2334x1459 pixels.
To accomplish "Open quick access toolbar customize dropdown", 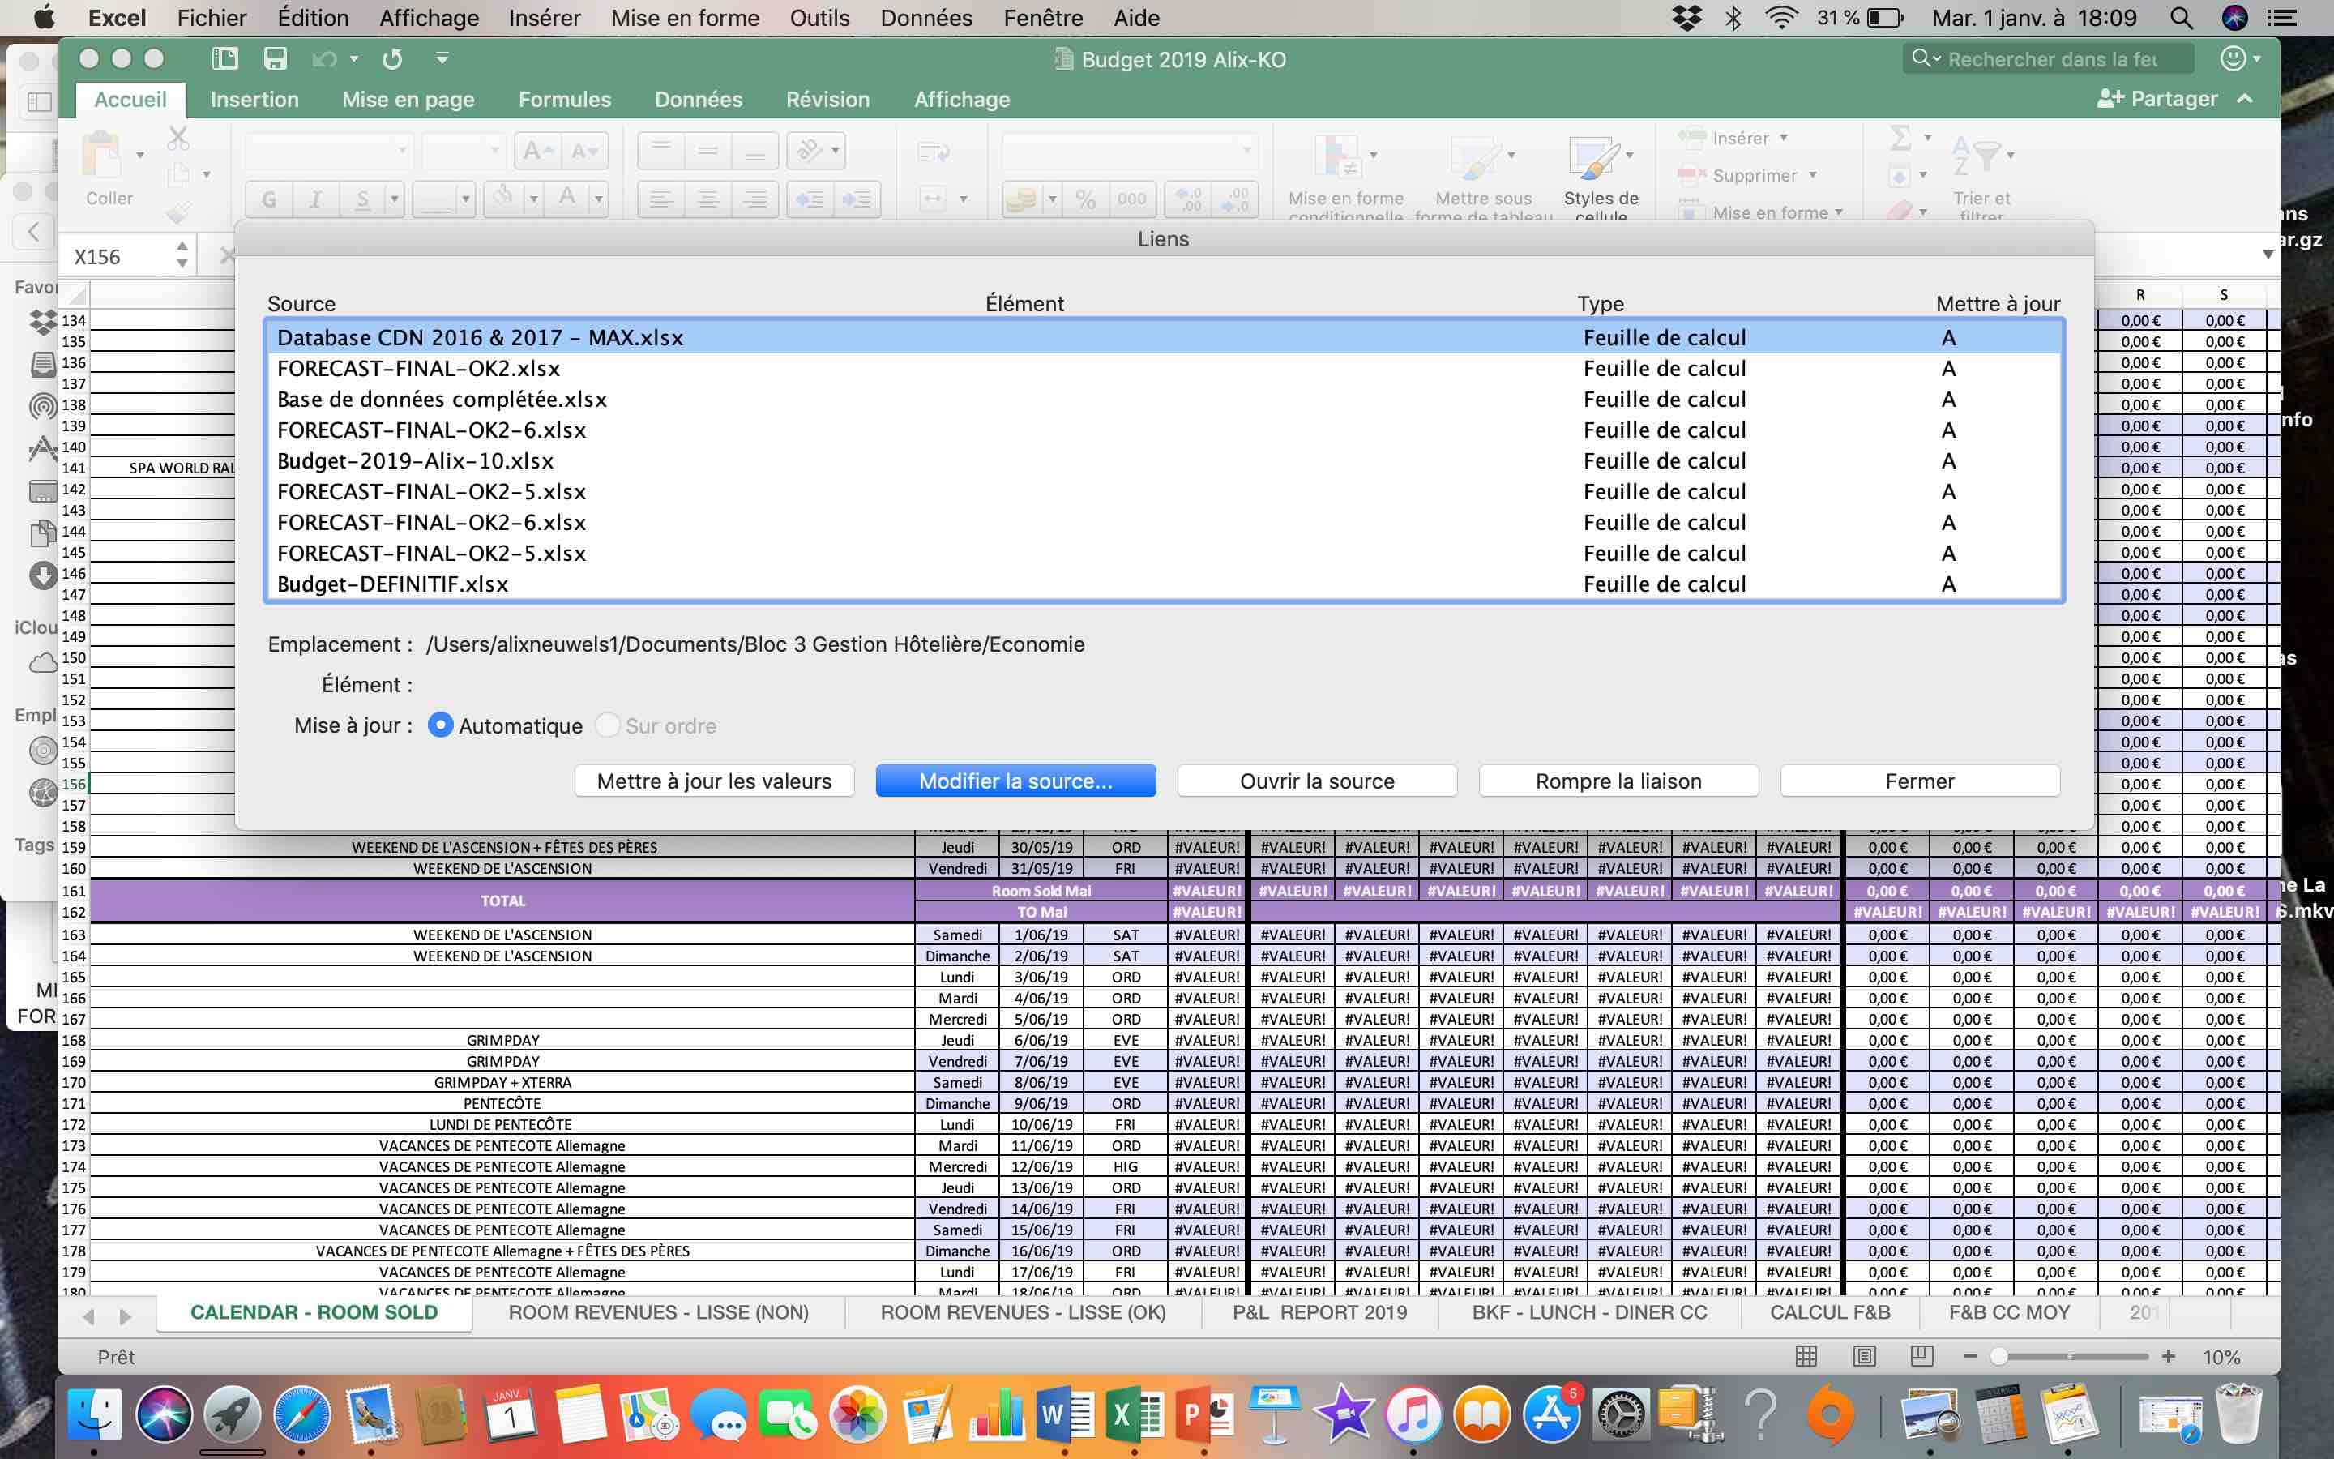I will (442, 59).
